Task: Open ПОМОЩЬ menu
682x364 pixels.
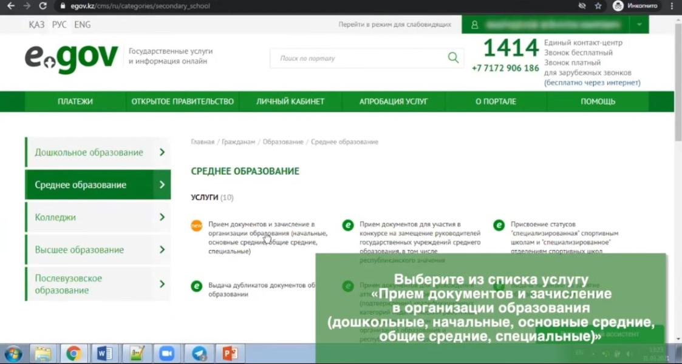Action: (598, 102)
